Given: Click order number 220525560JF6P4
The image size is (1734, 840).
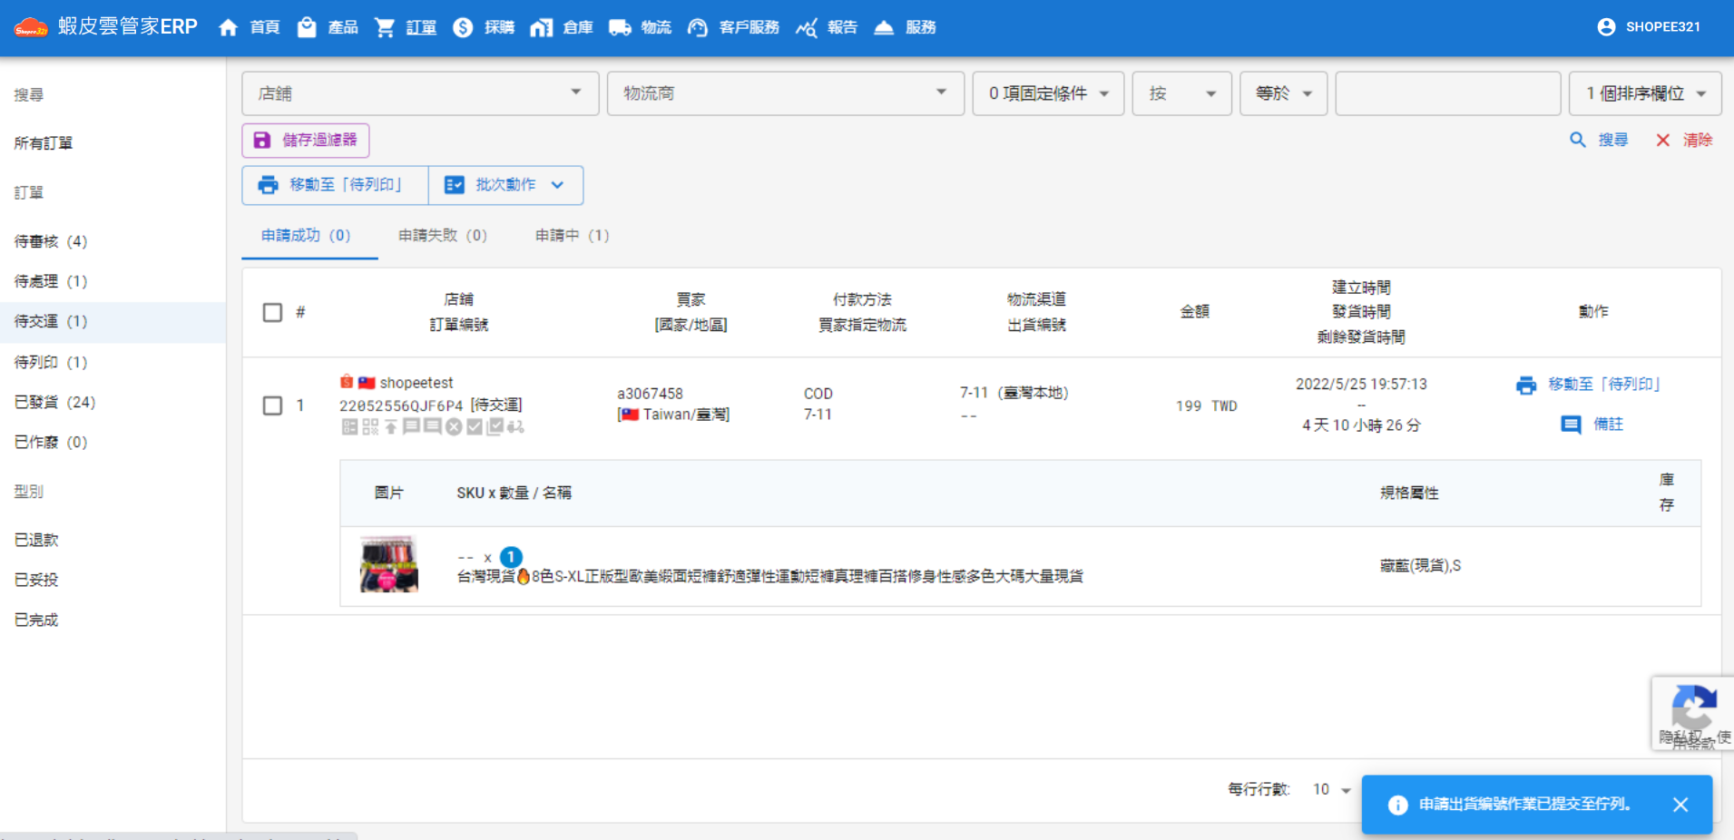Looking at the screenshot, I should 401,405.
